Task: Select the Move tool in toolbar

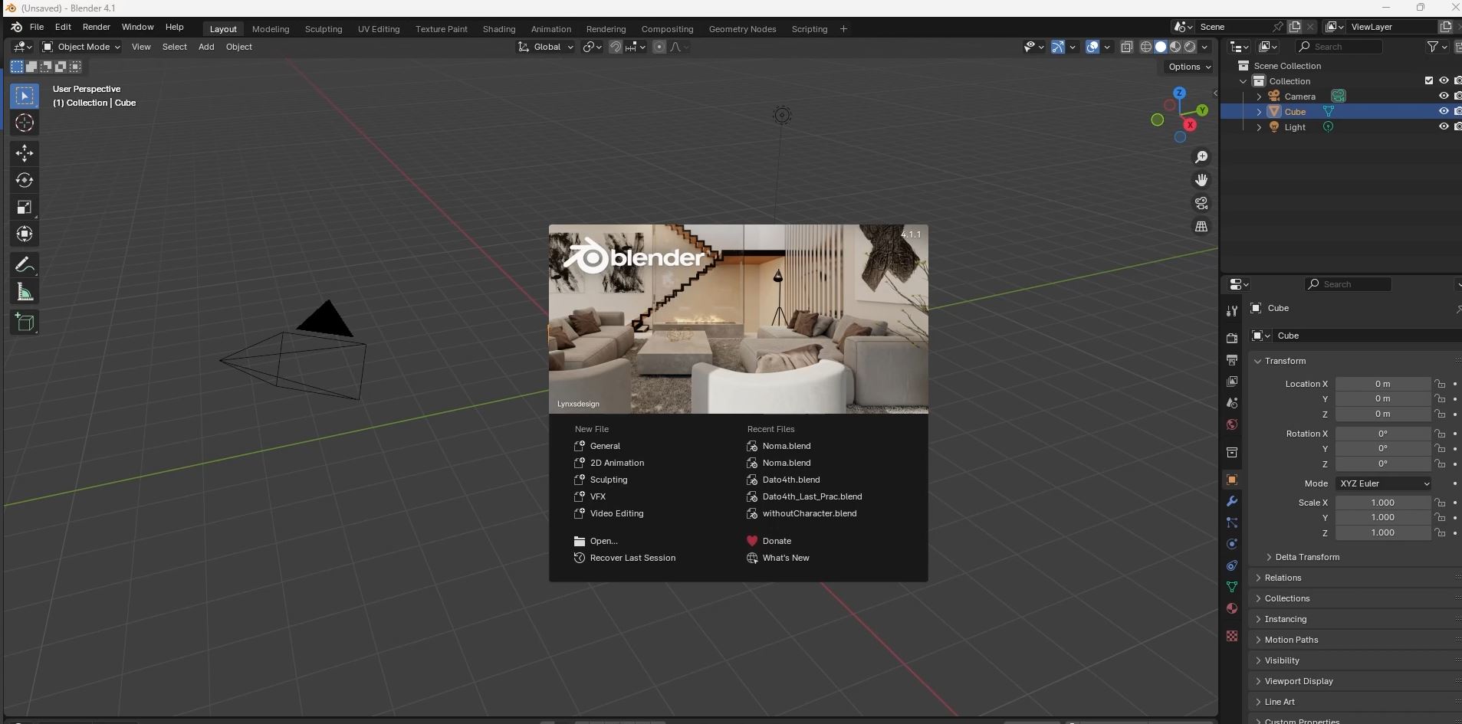Action: click(25, 153)
